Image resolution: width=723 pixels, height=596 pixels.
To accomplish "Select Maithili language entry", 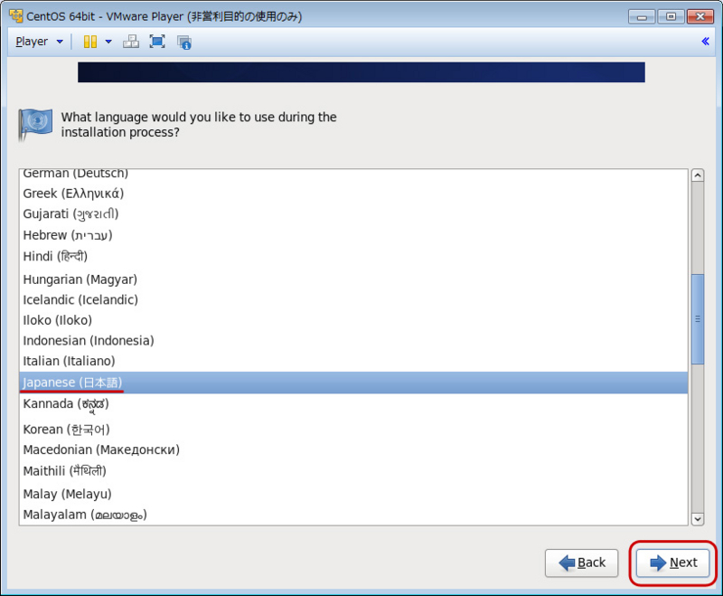I will point(353,471).
